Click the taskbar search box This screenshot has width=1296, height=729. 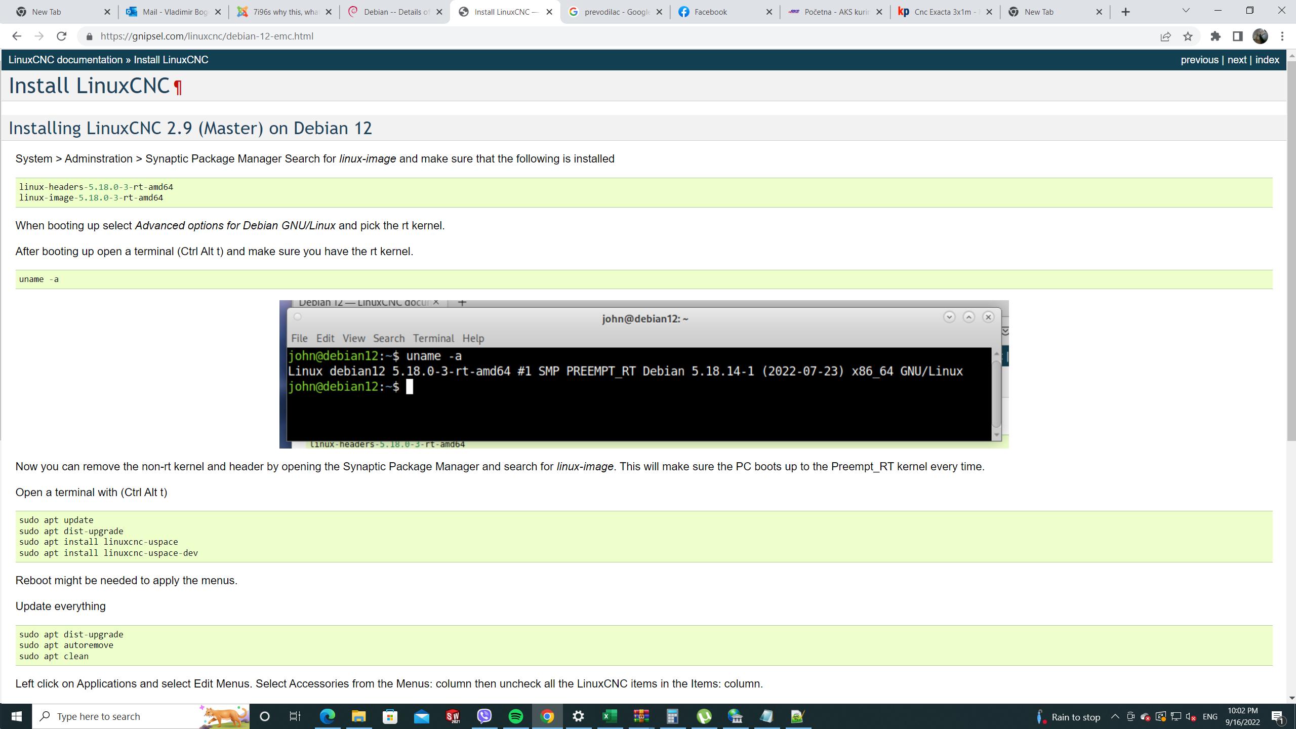[141, 716]
